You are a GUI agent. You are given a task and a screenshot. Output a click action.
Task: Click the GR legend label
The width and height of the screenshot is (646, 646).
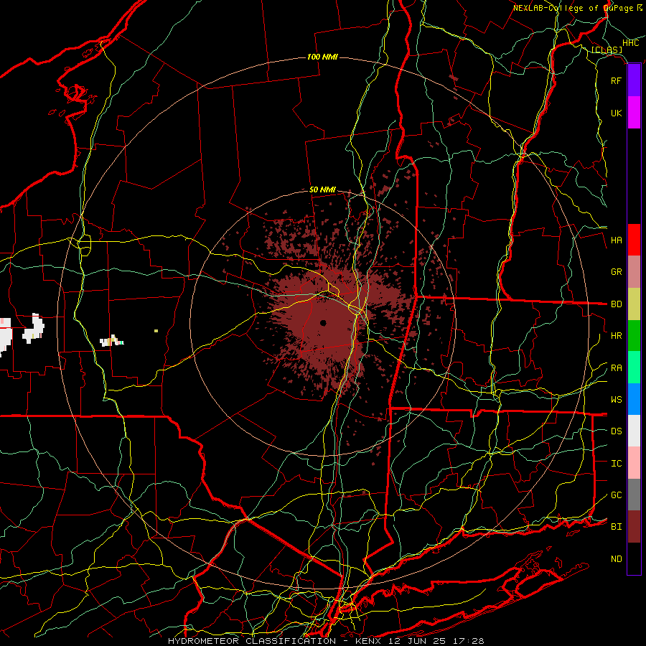click(x=616, y=272)
